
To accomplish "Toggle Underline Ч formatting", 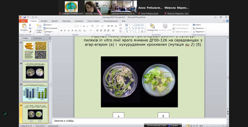I will click(69, 30).
